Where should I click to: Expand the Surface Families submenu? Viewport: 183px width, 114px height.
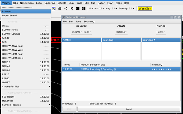[26, 105]
